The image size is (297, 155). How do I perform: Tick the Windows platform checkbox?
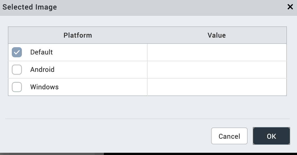pyautogui.click(x=17, y=87)
